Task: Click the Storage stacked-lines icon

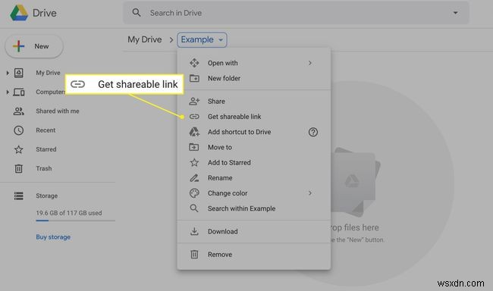Action: point(19,196)
